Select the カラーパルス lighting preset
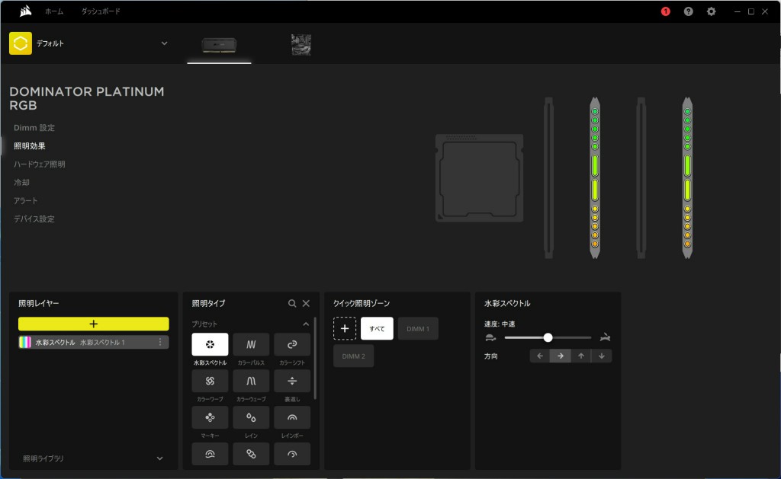 click(x=251, y=344)
